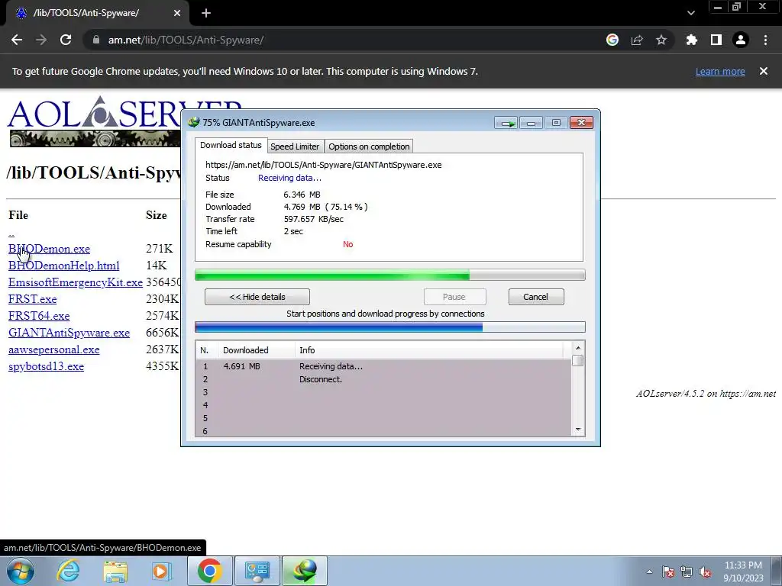This screenshot has height=586, width=782.
Task: Open parent directory '..' link
Action: (x=11, y=233)
